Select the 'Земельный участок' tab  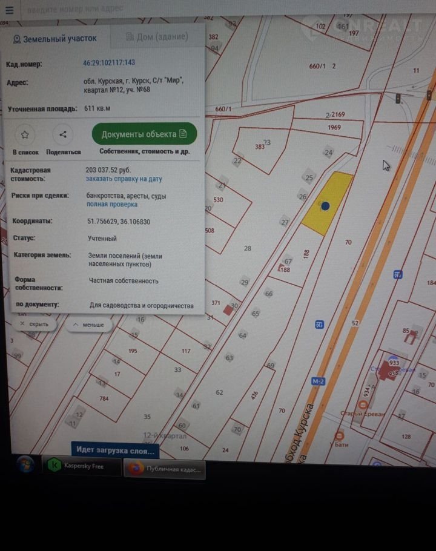(x=54, y=38)
